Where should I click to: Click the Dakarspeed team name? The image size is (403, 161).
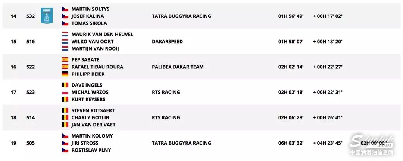pyautogui.click(x=167, y=41)
